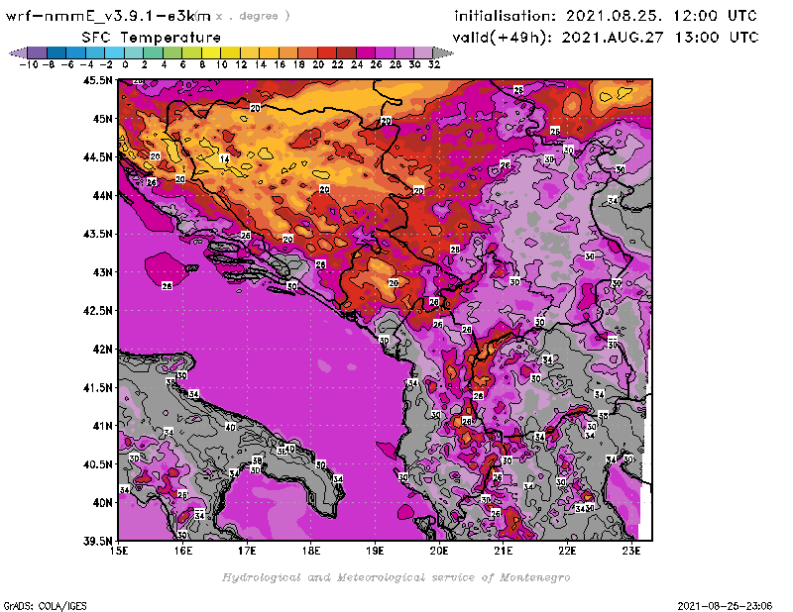The width and height of the screenshot is (793, 612).
Task: Click the dark blue swatch between -8 and -6
Action: coord(57,52)
